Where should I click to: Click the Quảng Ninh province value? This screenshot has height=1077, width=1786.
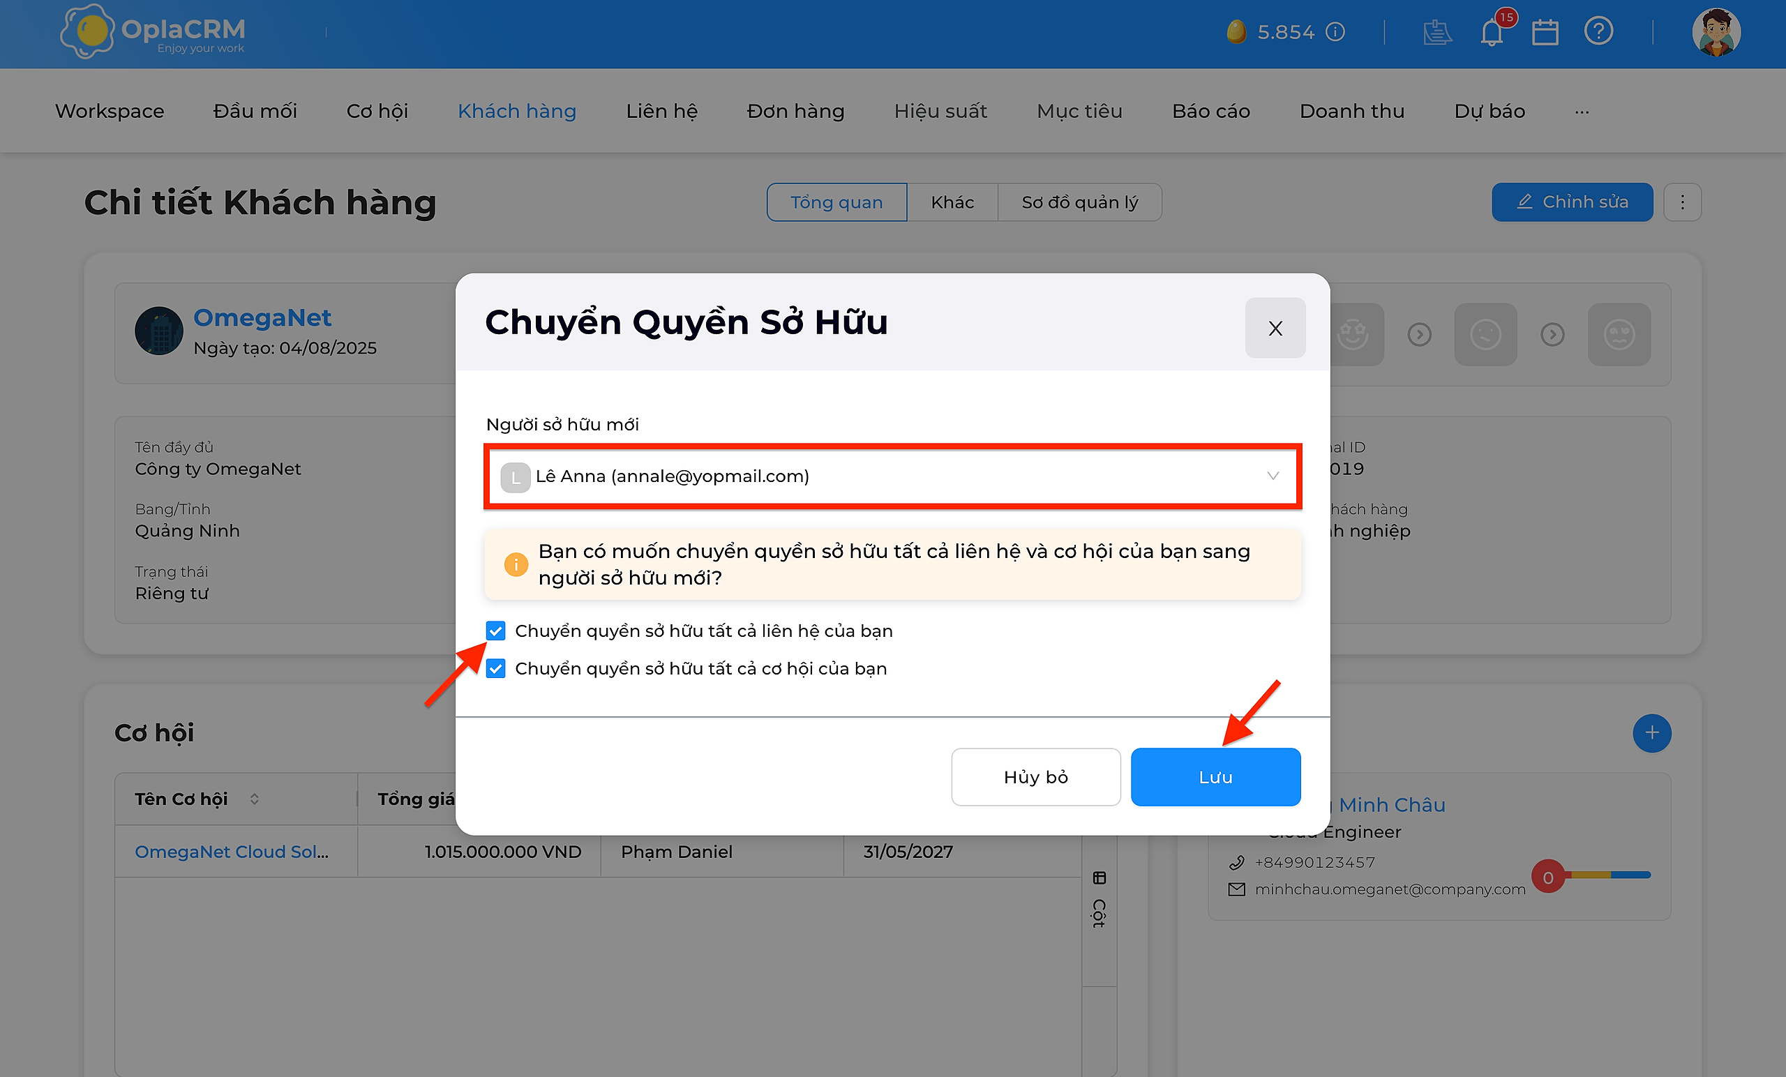[x=187, y=531]
